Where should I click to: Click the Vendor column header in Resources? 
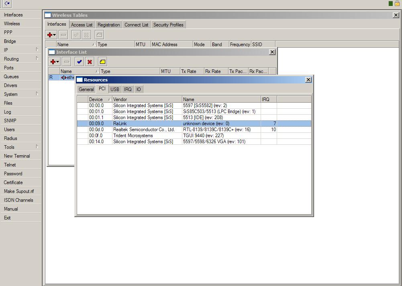tap(147, 99)
